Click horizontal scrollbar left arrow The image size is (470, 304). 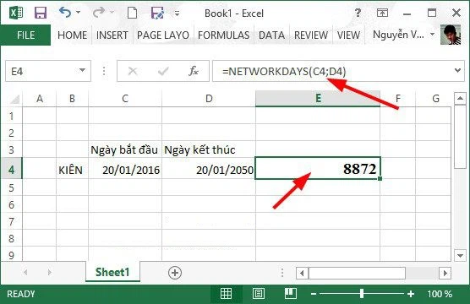(302, 273)
